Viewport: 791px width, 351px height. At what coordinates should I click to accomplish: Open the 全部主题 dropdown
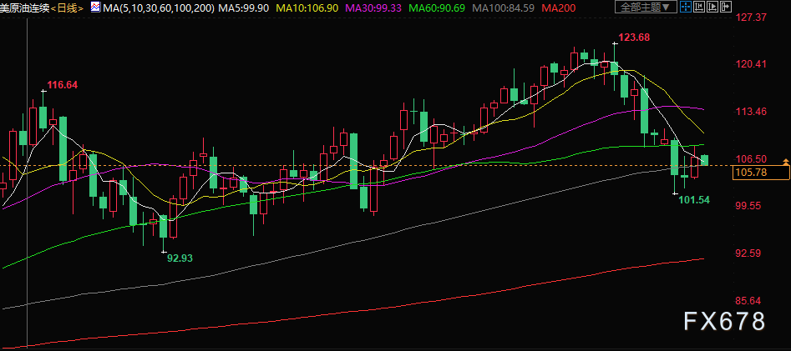coord(646,7)
